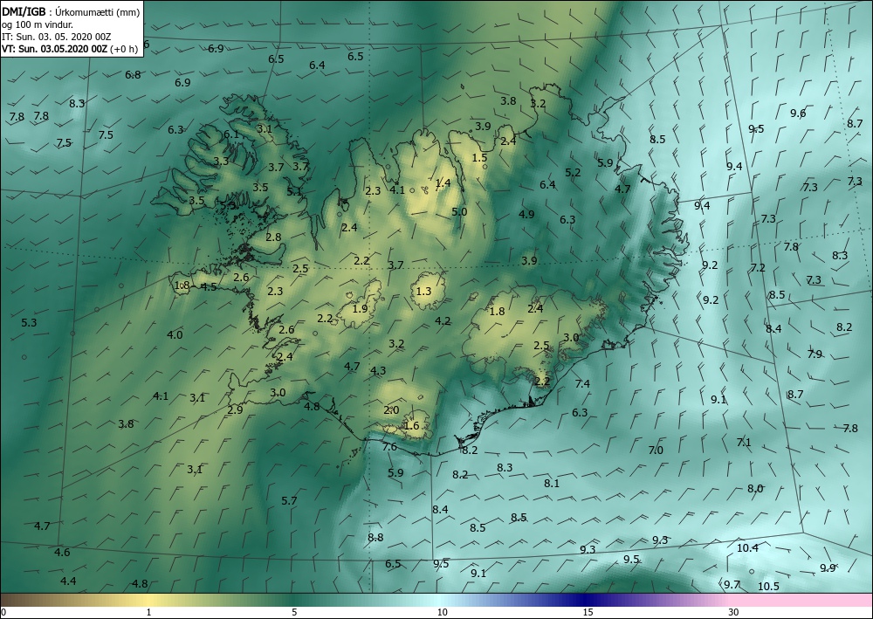Click the 9.6 value on the map
This screenshot has width=873, height=619.
[x=798, y=113]
